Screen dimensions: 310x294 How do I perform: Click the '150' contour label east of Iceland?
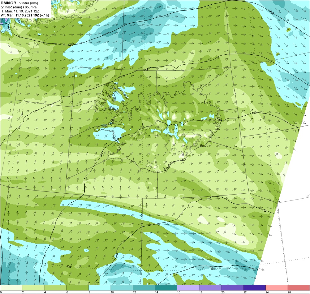click(x=254, y=113)
